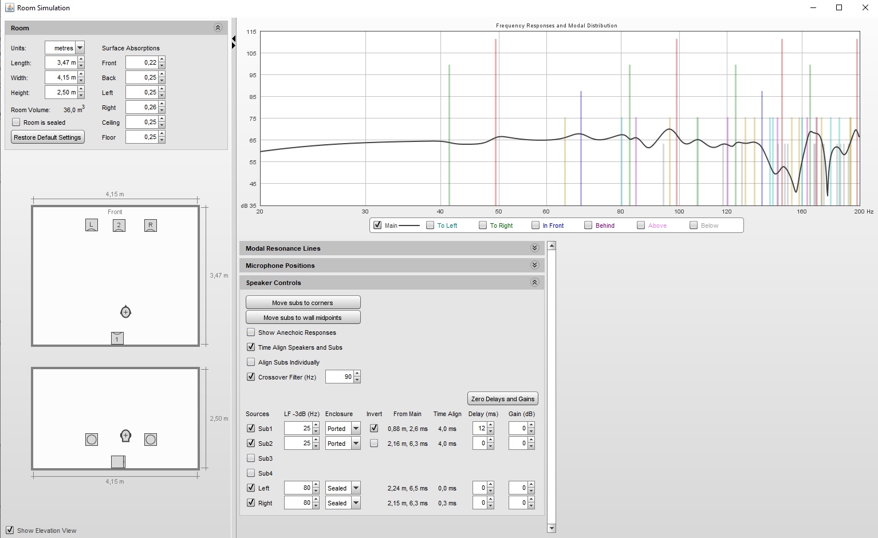Click right speaker circle in elevation view

[x=151, y=440]
